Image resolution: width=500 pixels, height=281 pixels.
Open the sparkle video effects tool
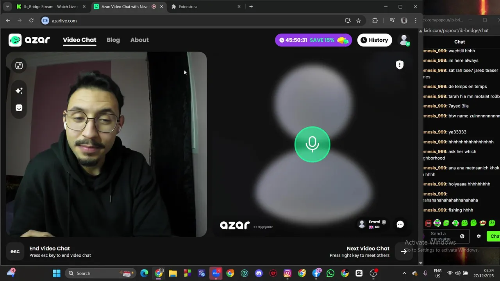(x=19, y=91)
